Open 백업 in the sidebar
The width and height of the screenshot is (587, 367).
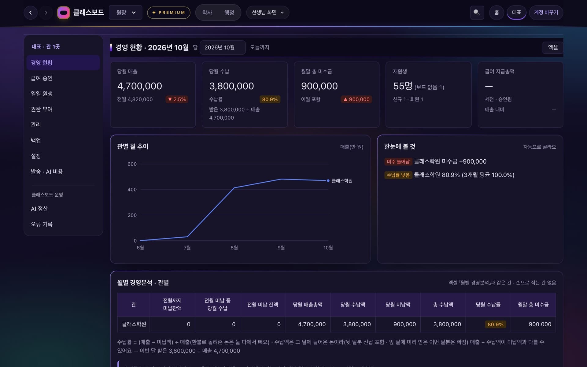click(63, 140)
